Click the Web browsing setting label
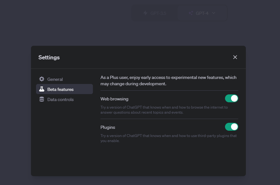280x185 pixels. (114, 99)
